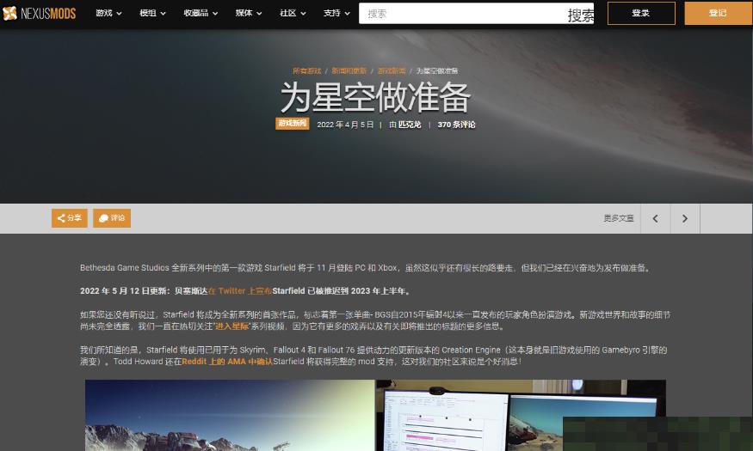
Task: Expand the 媒体 menu
Action: tap(249, 14)
